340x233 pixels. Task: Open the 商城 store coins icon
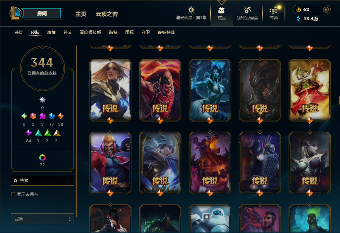[274, 10]
